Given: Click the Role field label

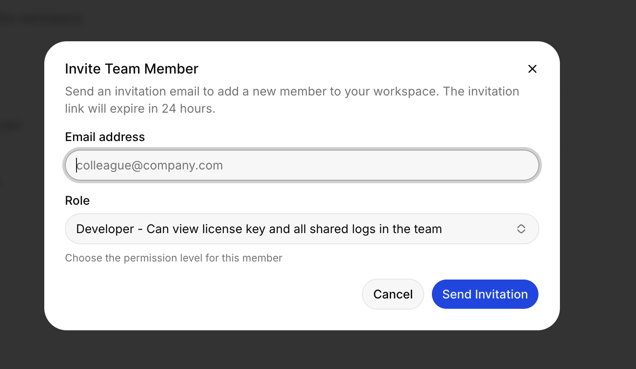Looking at the screenshot, I should click(77, 200).
